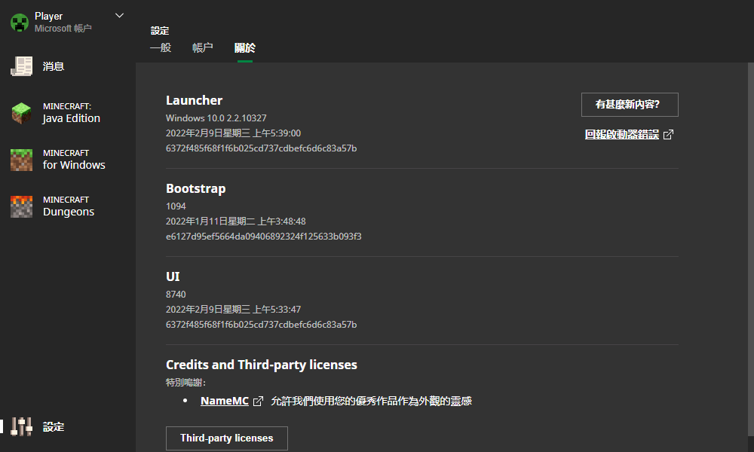754x452 pixels.
Task: Click the Credits and Third-party licenses heading
Action: click(x=262, y=365)
